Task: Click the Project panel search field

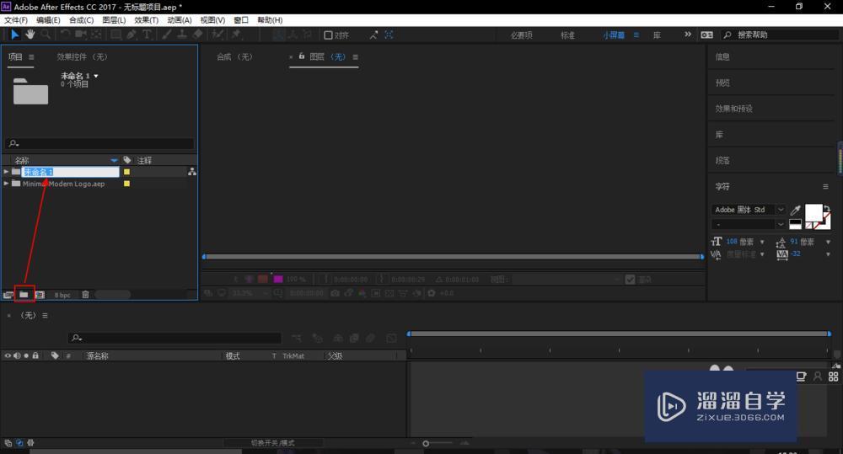Action: [x=99, y=143]
